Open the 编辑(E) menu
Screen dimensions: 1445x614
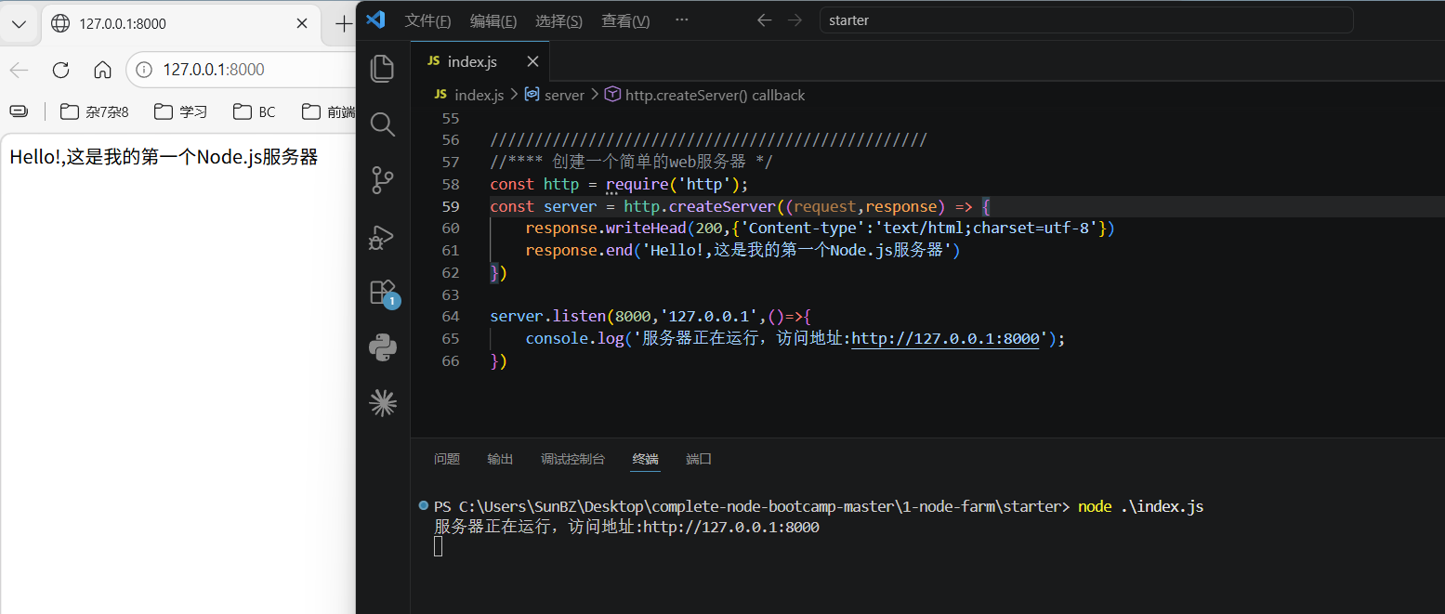tap(493, 20)
